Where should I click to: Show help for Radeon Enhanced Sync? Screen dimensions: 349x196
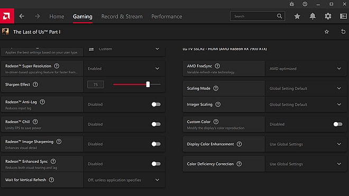(x=53, y=161)
